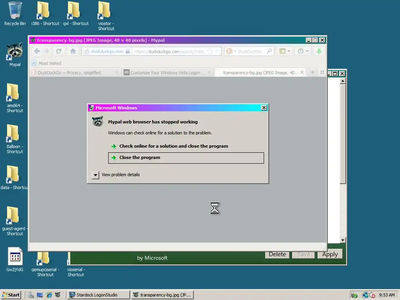The image size is (400, 300).
Task: Open Mypal tab groups grid icon
Action: pos(322,72)
